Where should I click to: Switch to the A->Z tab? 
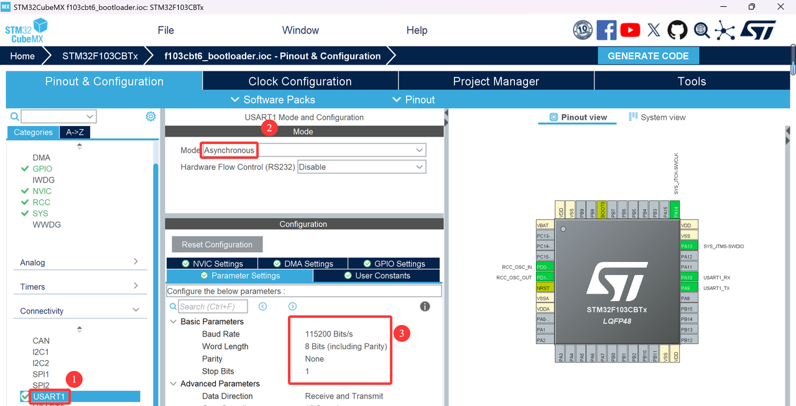pos(75,132)
